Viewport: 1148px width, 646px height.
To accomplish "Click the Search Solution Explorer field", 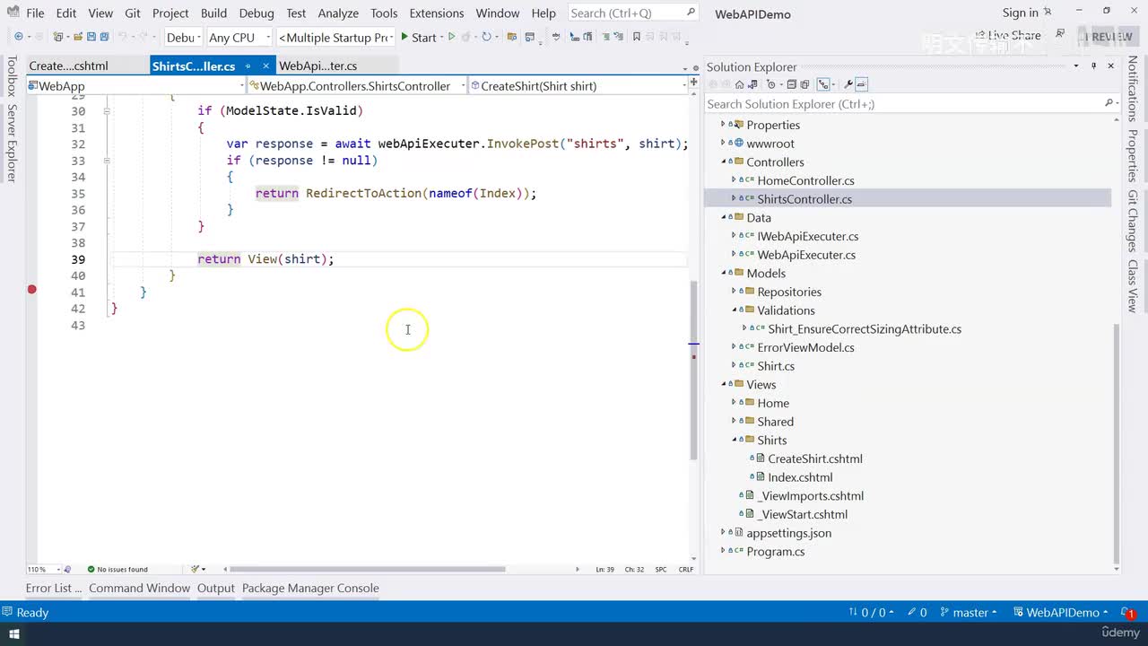I will coord(910,104).
